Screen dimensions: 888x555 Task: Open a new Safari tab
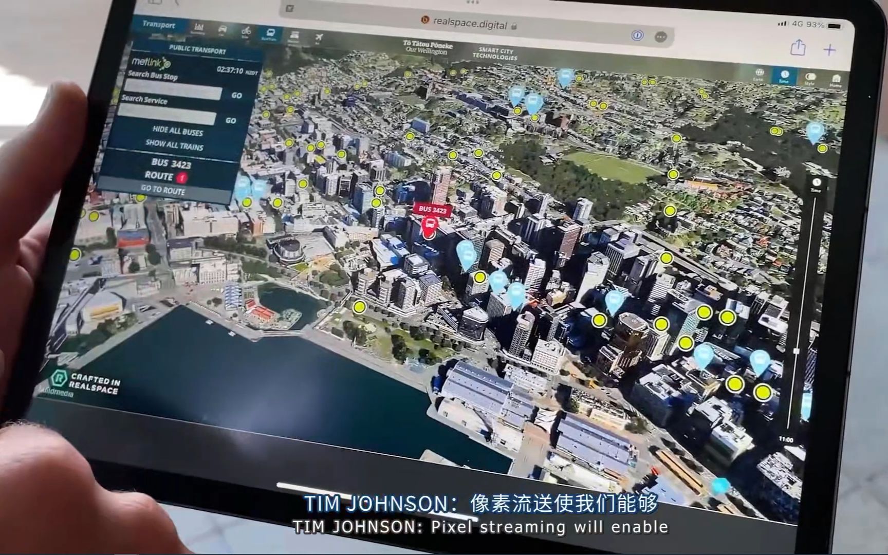[x=829, y=49]
